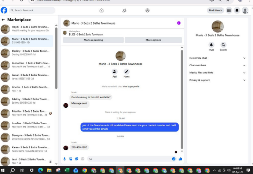This screenshot has width=253, height=174.
Task: Click the conversation list scrollbar
Action: coord(56,58)
